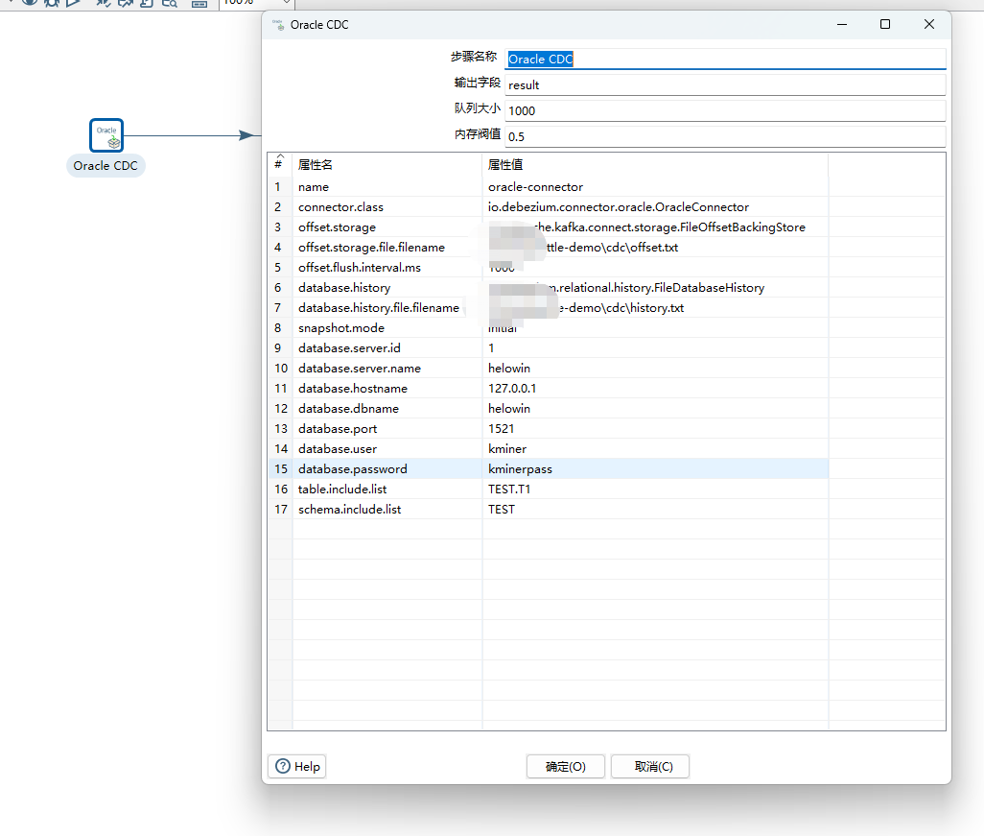Minimize the Oracle CDC dialog

click(842, 24)
